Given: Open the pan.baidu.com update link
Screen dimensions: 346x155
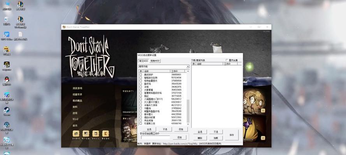Looking at the screenshot, I should pos(180,144).
